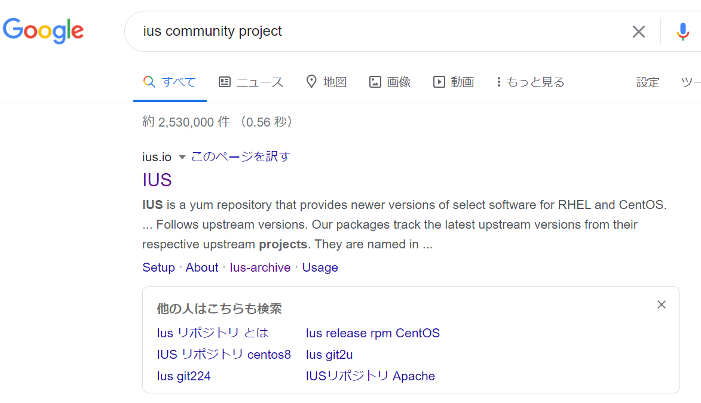Click the magnifier icon in すべて tab

tap(149, 82)
